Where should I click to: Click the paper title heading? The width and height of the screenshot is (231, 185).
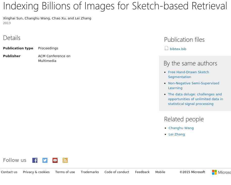[115, 6]
